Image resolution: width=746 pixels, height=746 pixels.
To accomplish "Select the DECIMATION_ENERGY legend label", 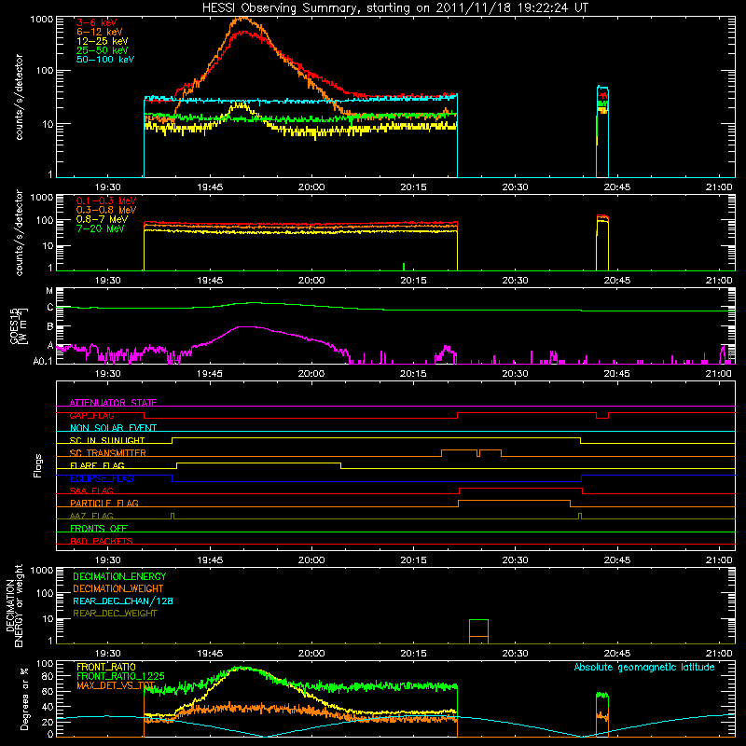I will [x=119, y=576].
